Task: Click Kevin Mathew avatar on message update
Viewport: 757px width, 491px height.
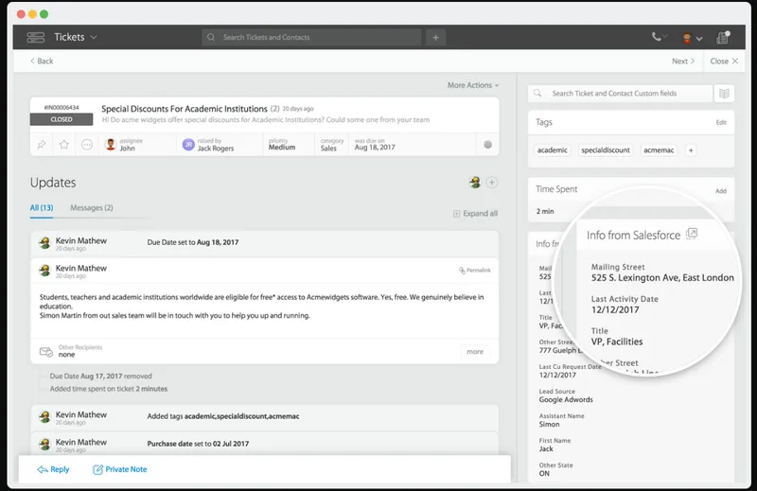Action: [44, 271]
